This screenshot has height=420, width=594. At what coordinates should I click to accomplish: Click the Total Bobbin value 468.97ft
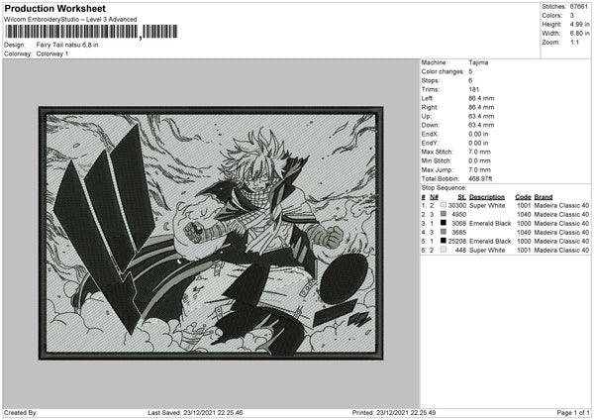click(x=480, y=178)
